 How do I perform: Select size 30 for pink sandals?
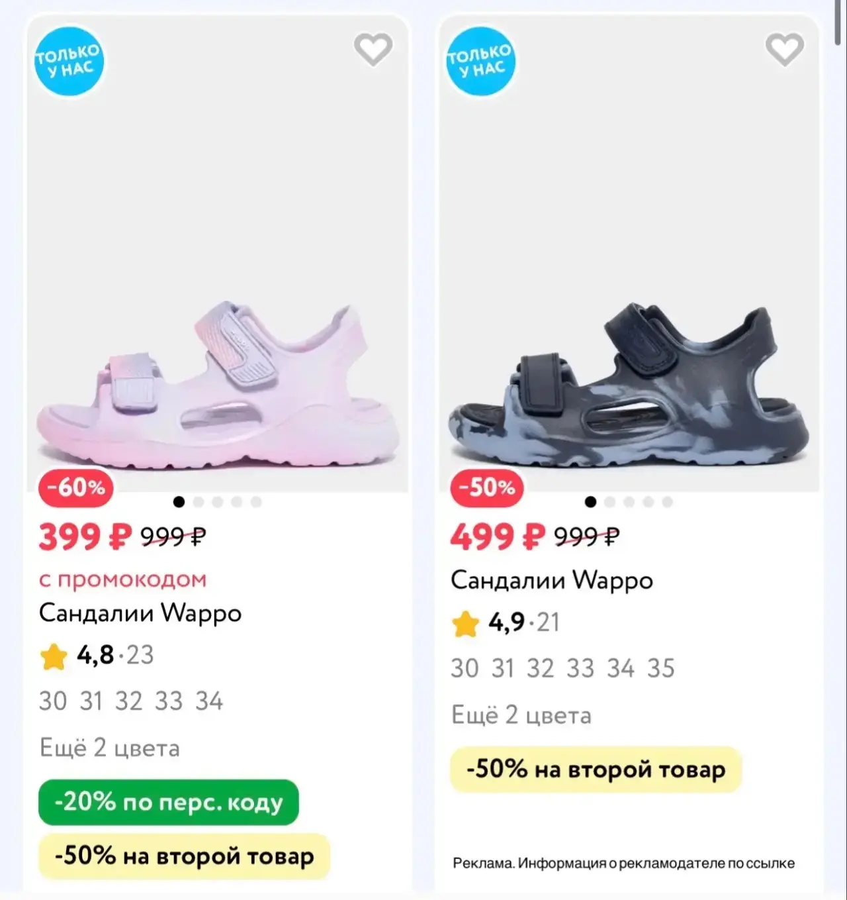pyautogui.click(x=53, y=701)
